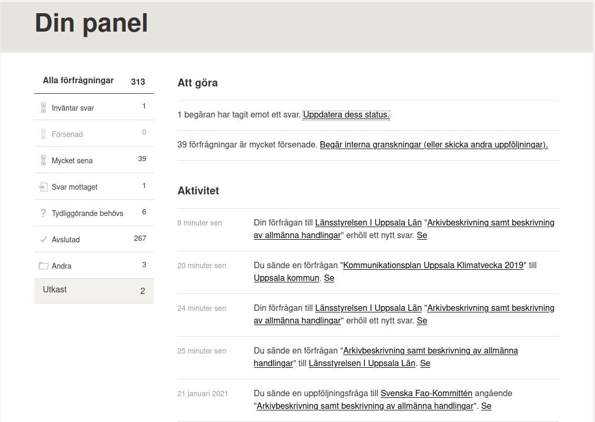Click the hourglass icon beside Inväntar svar
The height and width of the screenshot is (422, 595).
click(43, 107)
